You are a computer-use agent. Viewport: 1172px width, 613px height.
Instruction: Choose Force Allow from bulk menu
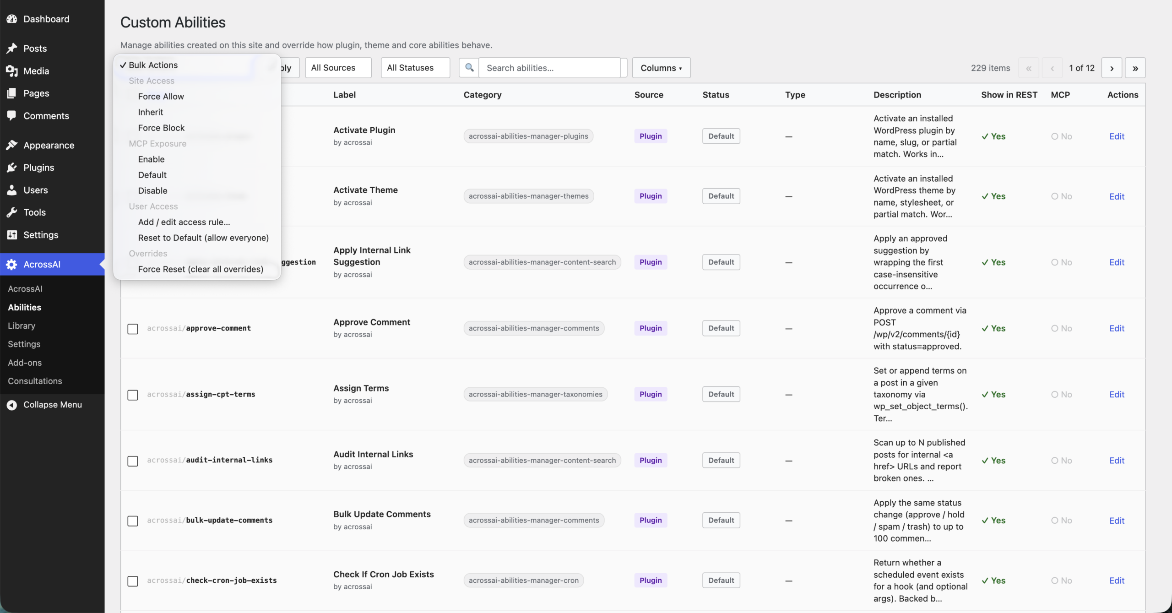(197, 97)
